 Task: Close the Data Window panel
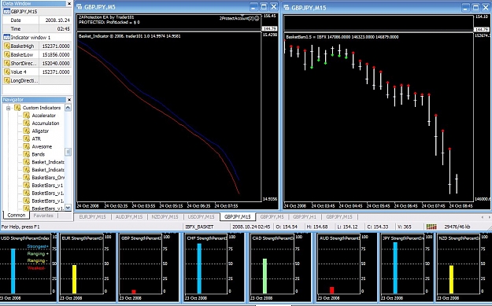pos(69,3)
